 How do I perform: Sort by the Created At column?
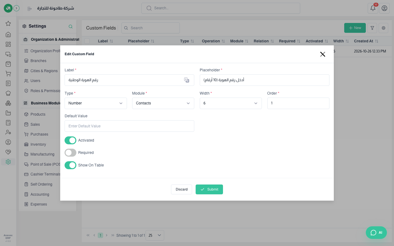pyautogui.click(x=366, y=41)
